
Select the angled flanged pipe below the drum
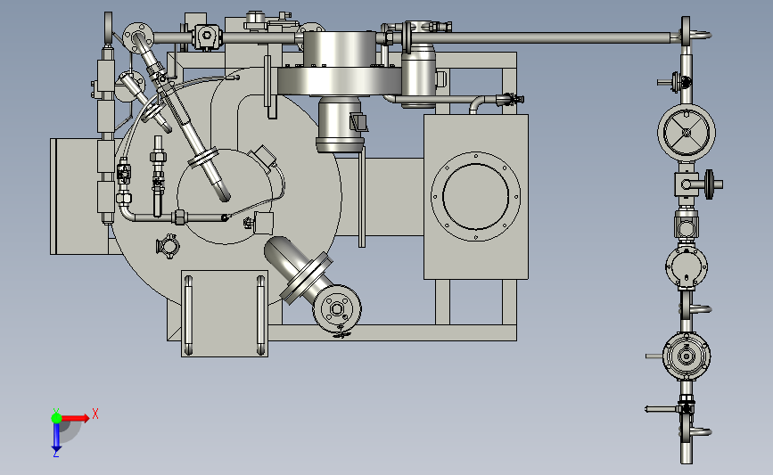(314, 284)
